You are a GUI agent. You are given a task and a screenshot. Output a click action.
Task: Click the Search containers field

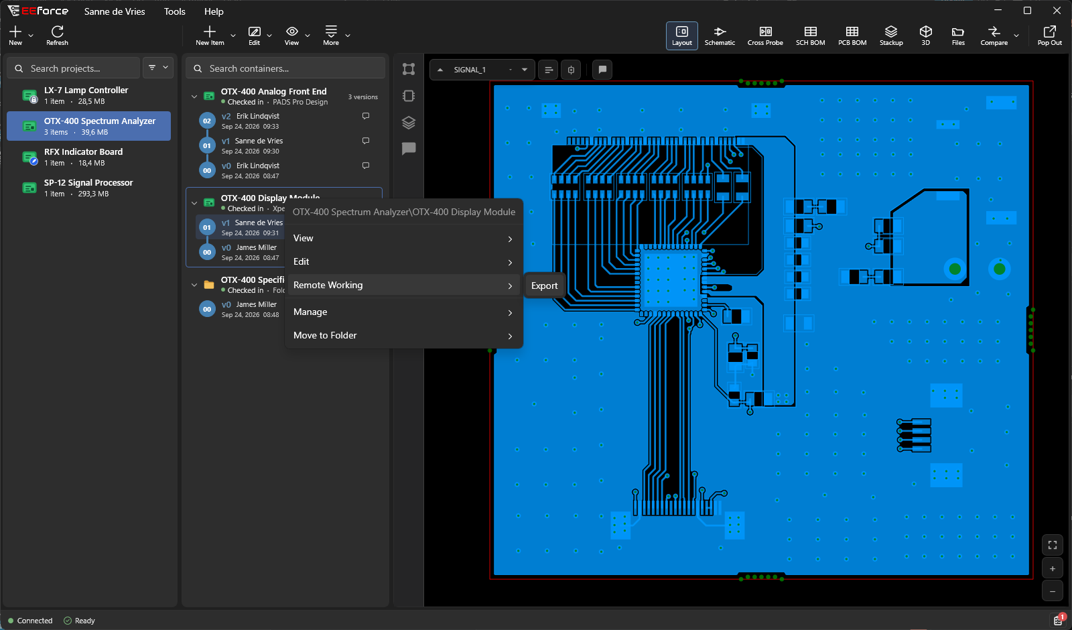285,68
